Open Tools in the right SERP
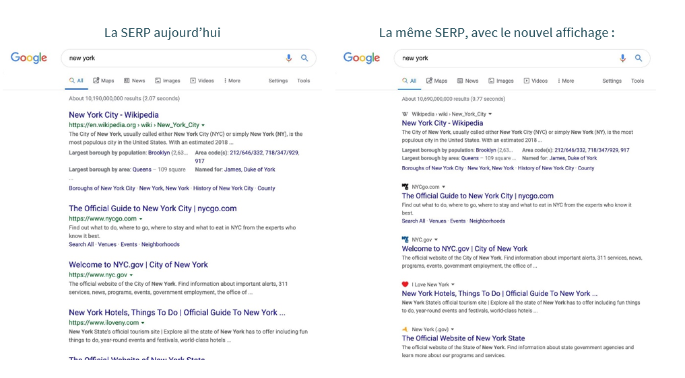 pyautogui.click(x=637, y=81)
